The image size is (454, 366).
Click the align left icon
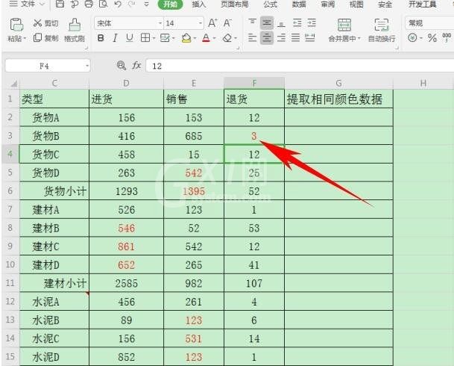252,37
